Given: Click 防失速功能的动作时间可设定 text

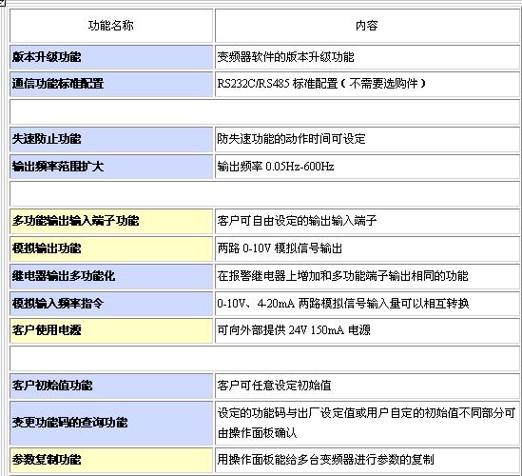Looking at the screenshot, I should 291,139.
